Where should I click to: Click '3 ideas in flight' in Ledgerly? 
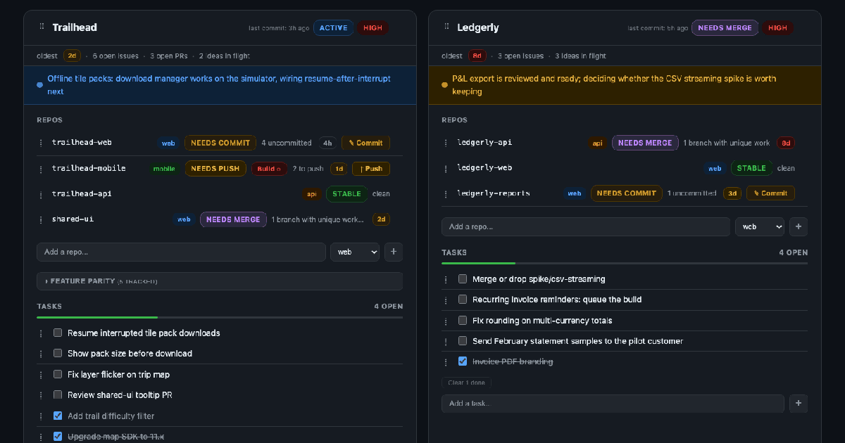tap(581, 56)
